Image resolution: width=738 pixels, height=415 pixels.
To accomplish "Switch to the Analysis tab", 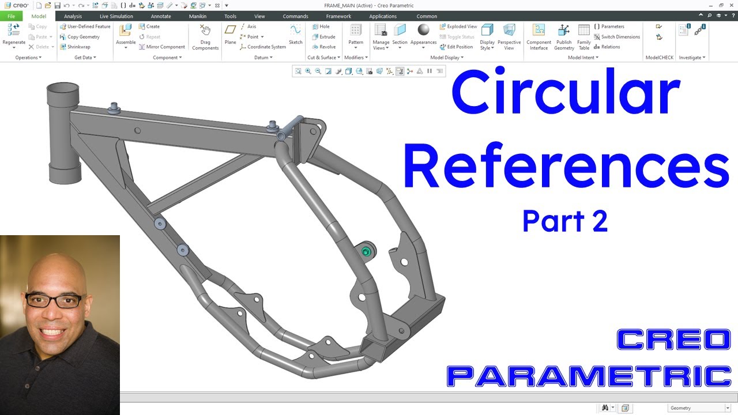I will coord(73,16).
